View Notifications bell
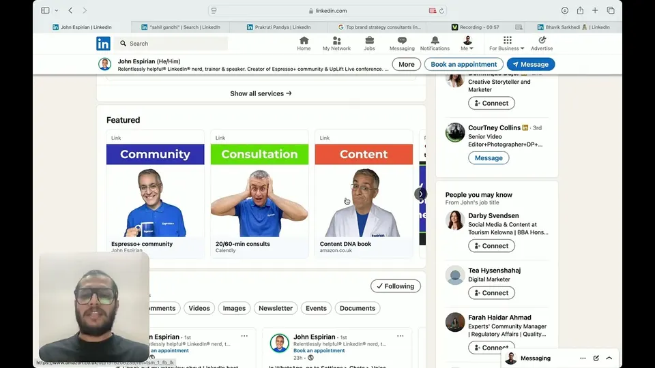Screen dimensions: 655x368 [x=435, y=44]
